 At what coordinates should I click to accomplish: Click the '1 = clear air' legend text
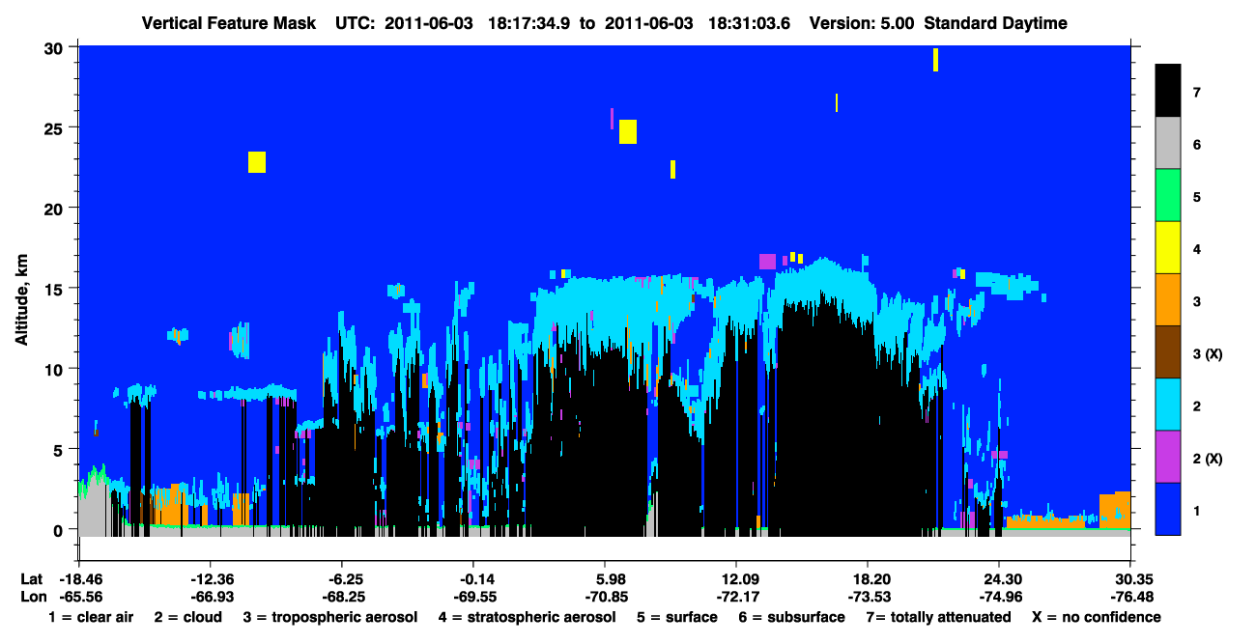92,617
